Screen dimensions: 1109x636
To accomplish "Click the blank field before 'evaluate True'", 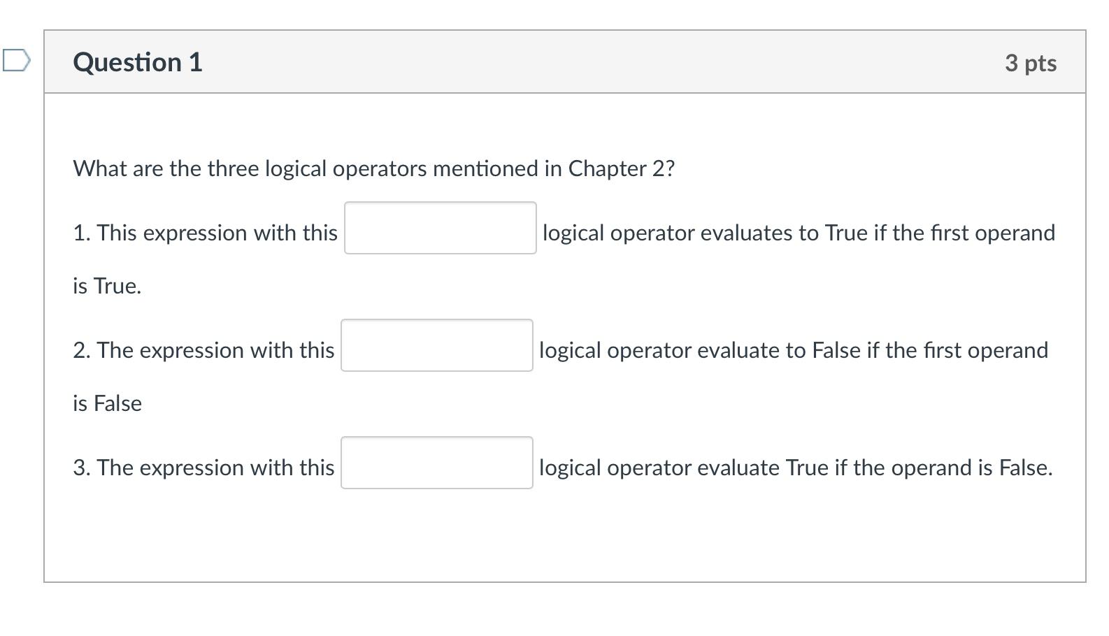I will pyautogui.click(x=436, y=463).
